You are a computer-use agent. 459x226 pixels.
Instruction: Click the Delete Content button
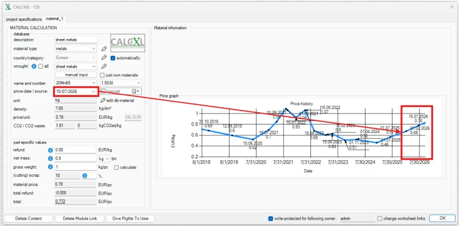pyautogui.click(x=28, y=219)
